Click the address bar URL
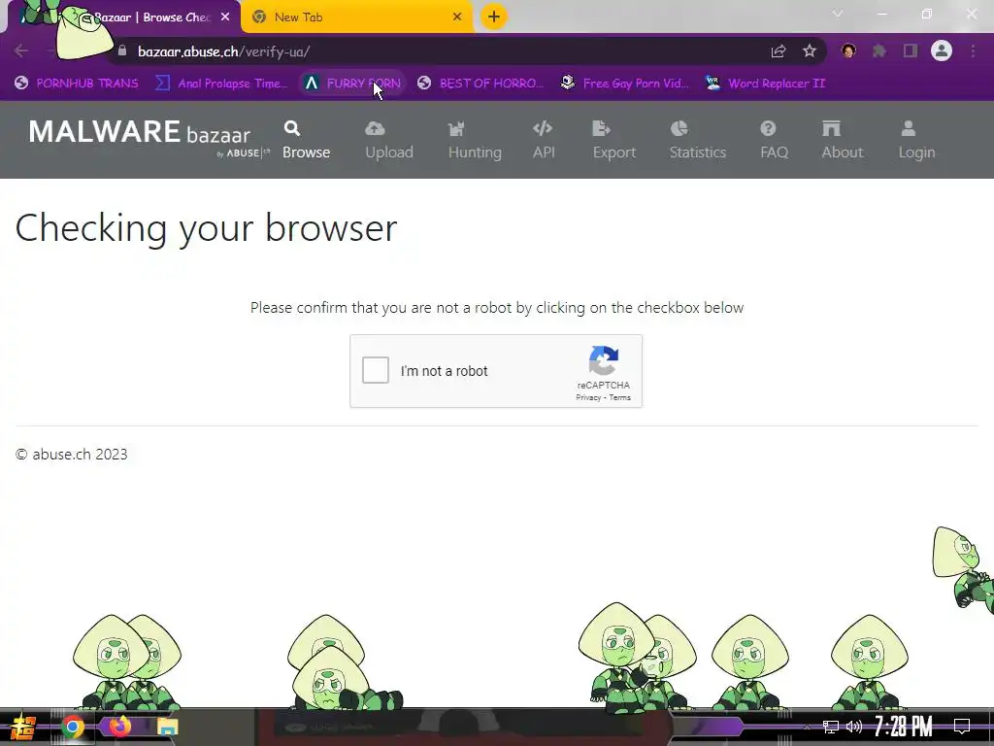The image size is (994, 746). 224,51
